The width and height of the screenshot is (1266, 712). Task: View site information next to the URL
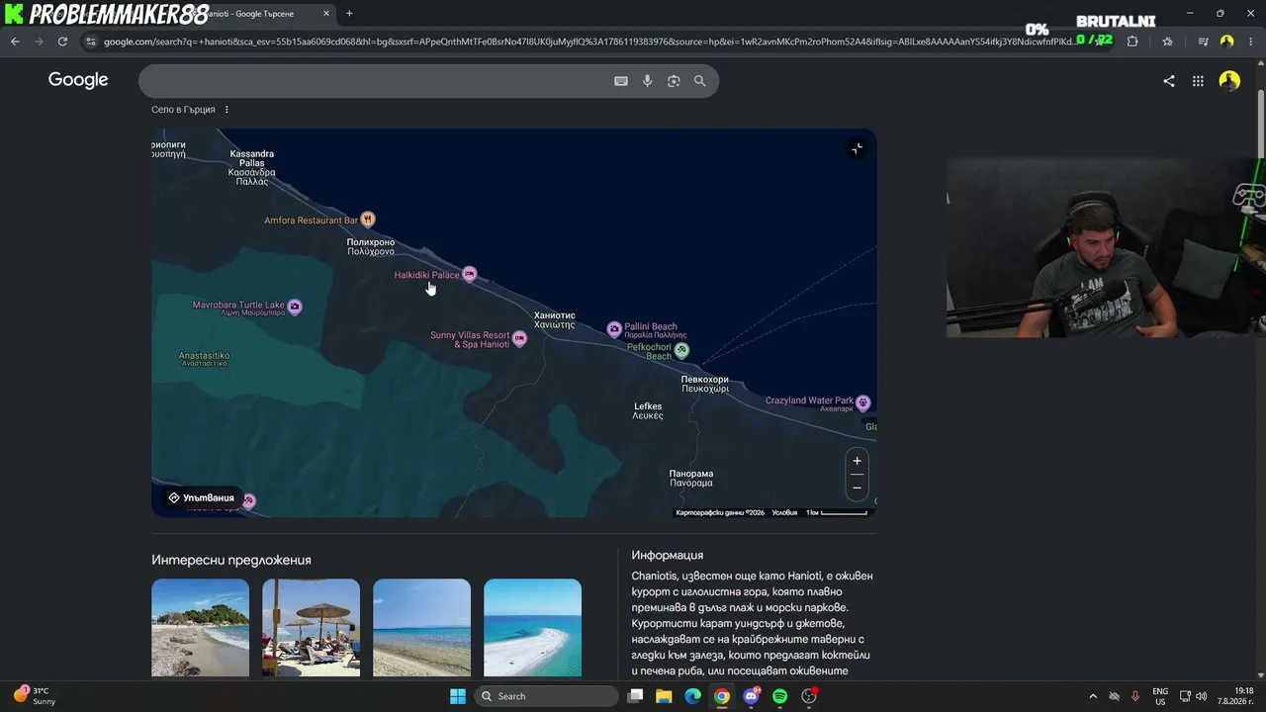pyautogui.click(x=91, y=42)
